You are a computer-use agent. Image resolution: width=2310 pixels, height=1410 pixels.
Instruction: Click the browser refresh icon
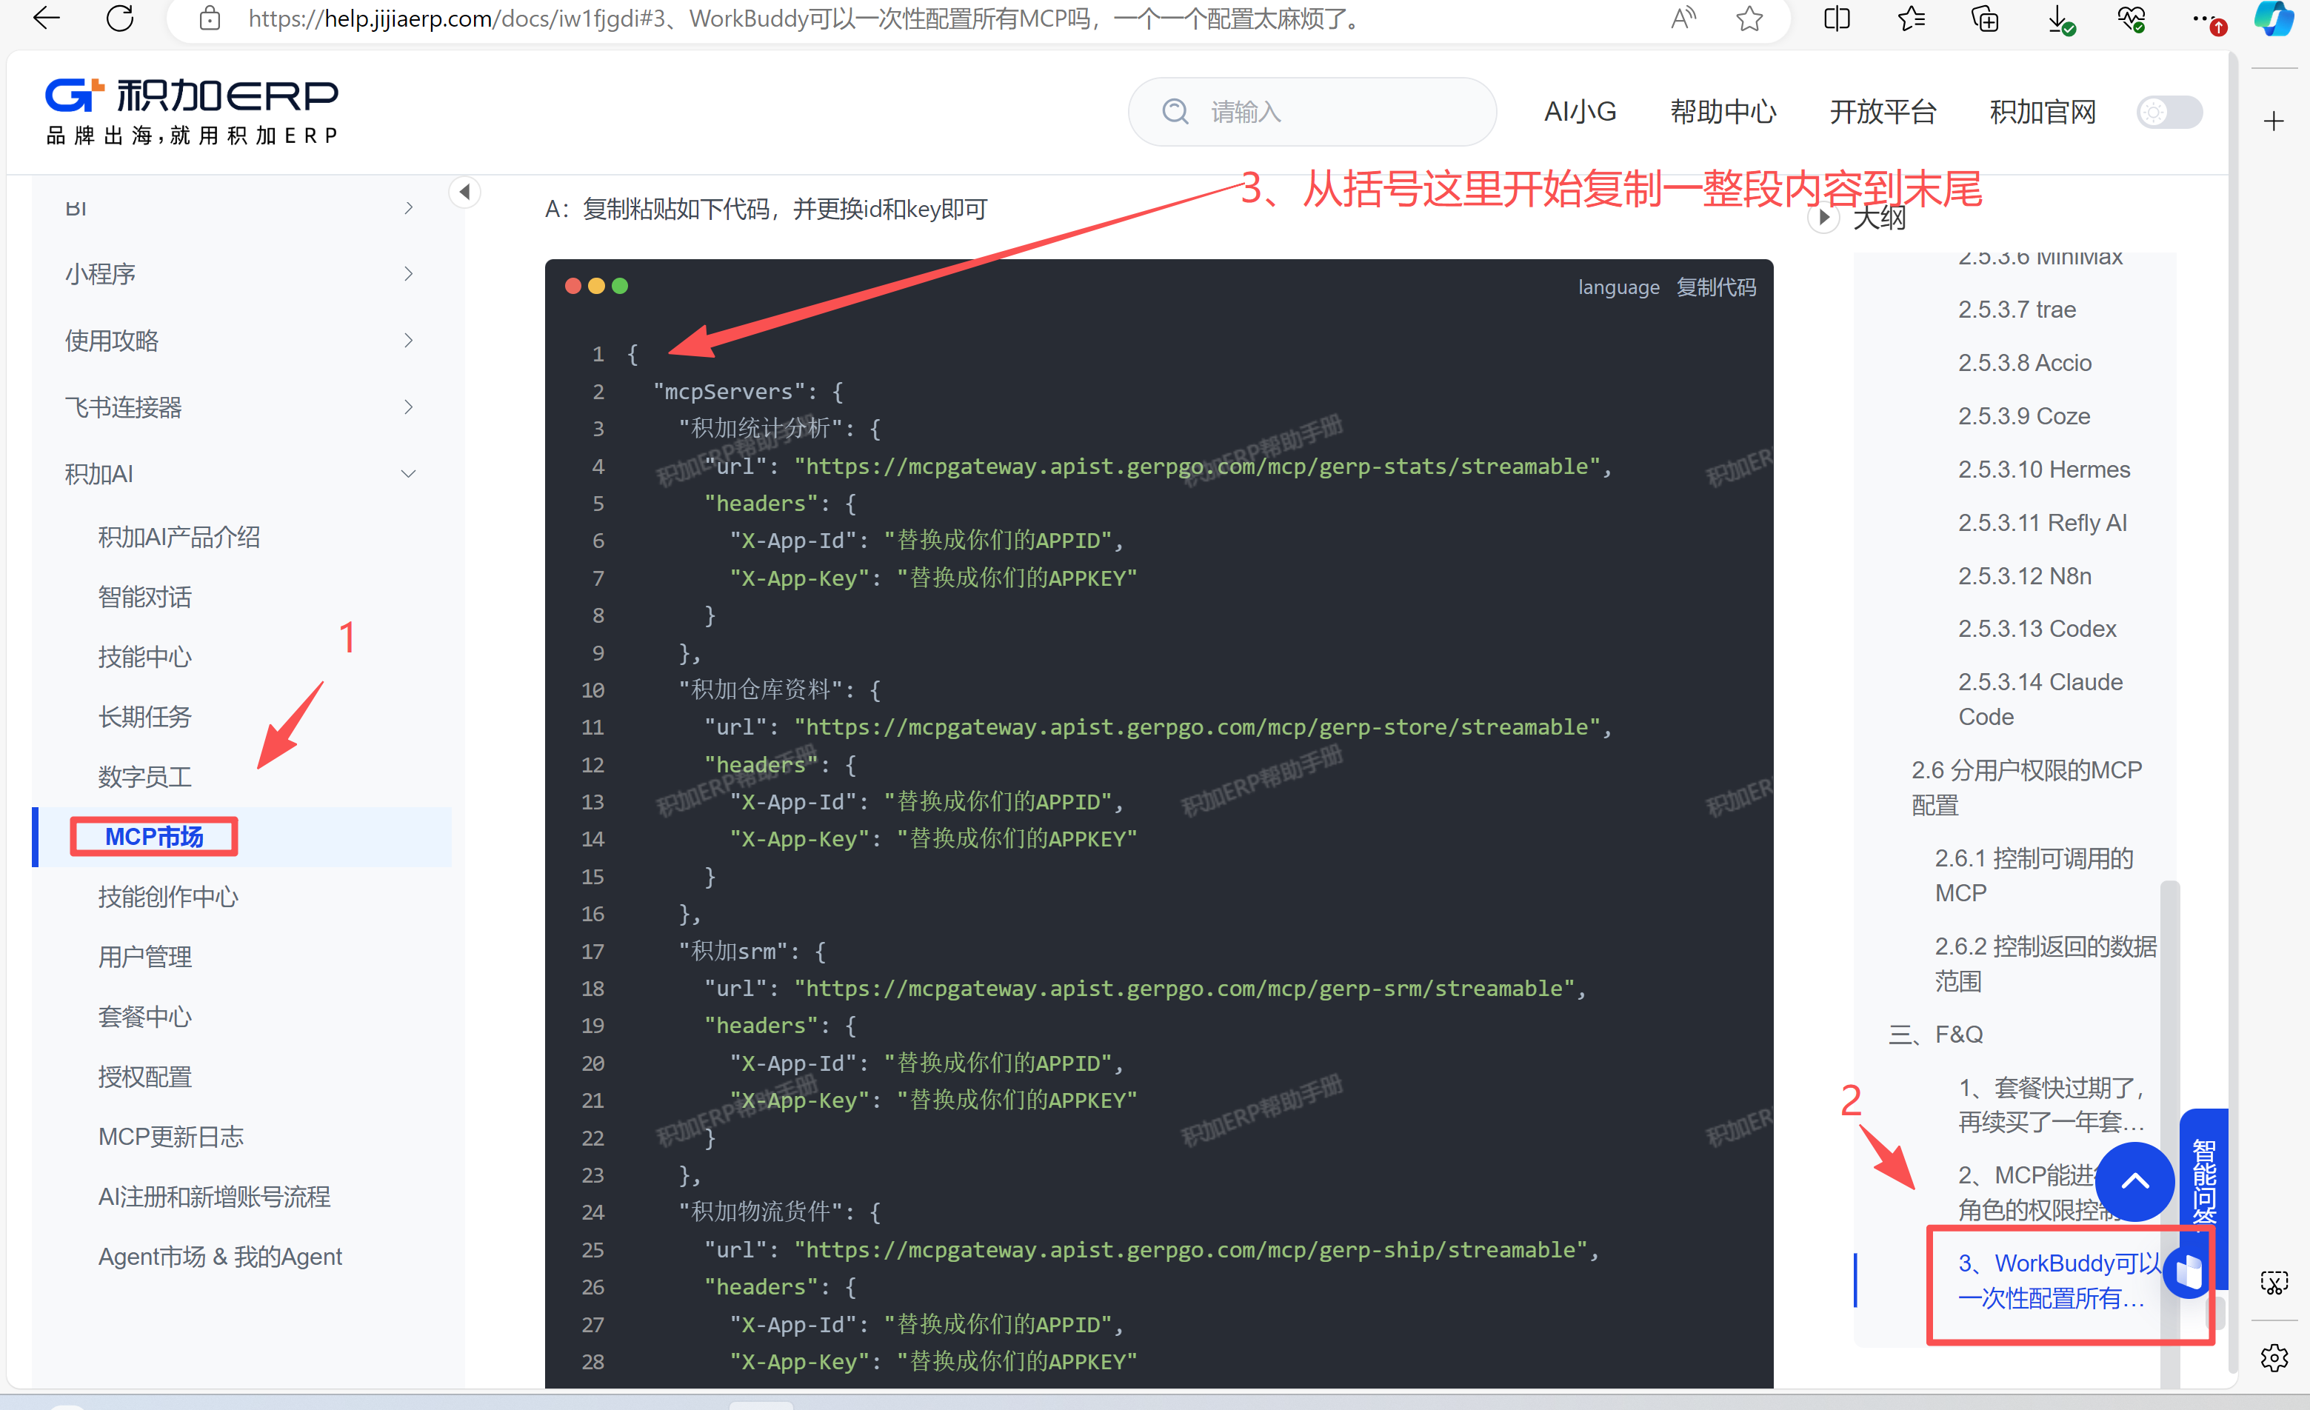point(120,18)
